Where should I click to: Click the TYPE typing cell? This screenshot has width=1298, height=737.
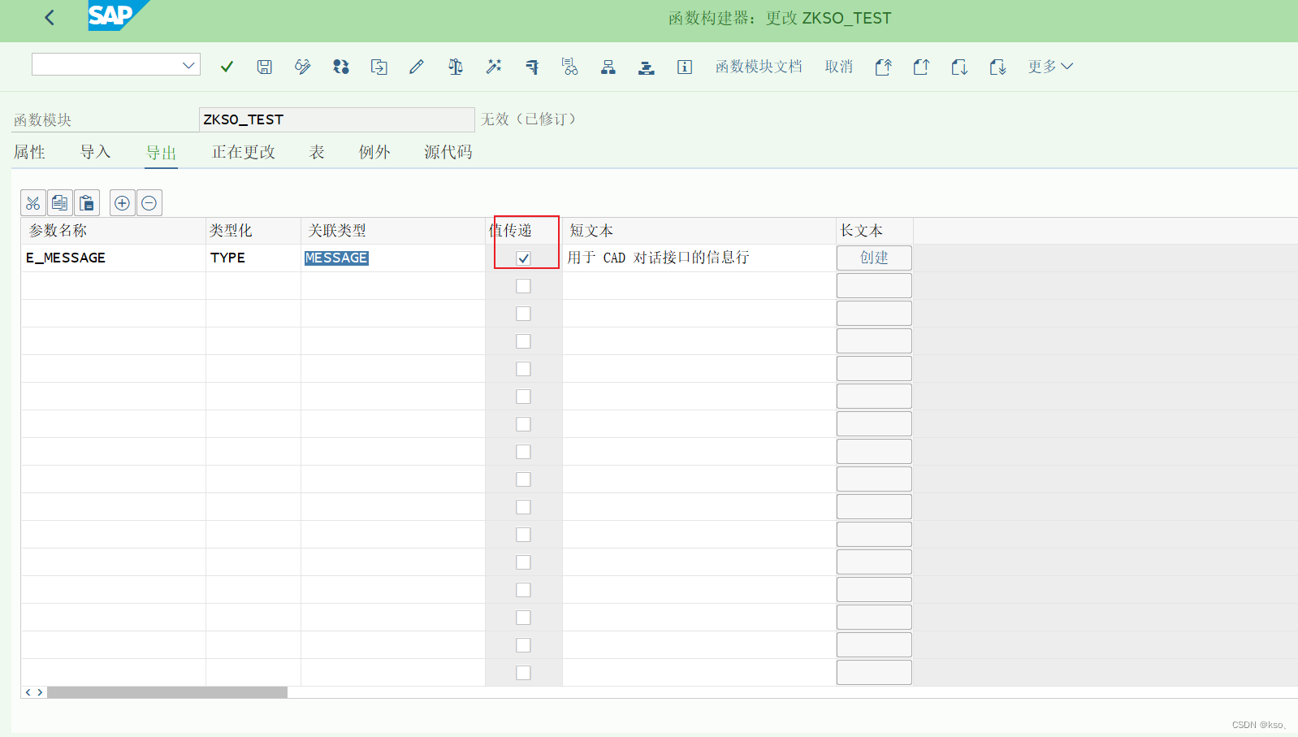tap(253, 258)
